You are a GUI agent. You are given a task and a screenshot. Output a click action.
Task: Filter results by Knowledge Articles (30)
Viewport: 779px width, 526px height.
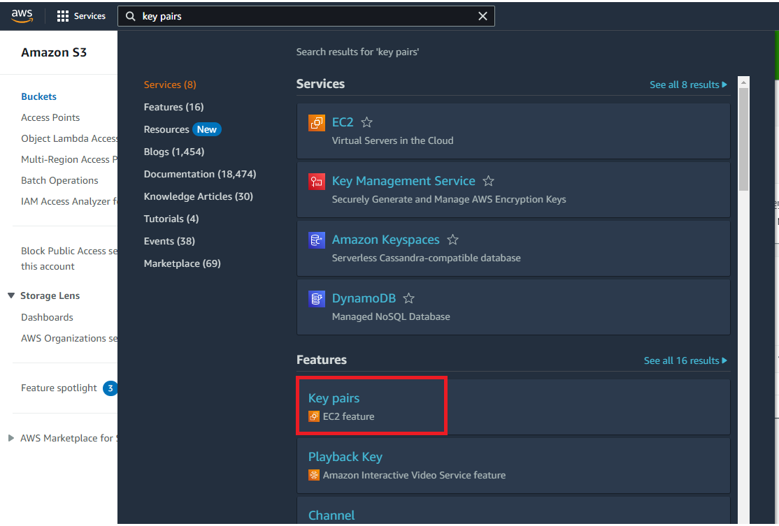pos(198,196)
